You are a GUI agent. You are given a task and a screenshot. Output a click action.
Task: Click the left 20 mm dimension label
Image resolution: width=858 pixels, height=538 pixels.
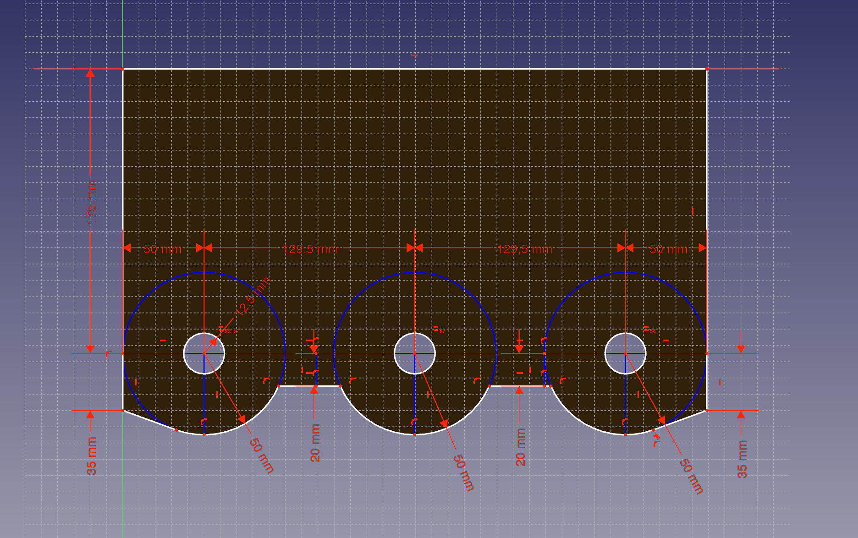(315, 443)
